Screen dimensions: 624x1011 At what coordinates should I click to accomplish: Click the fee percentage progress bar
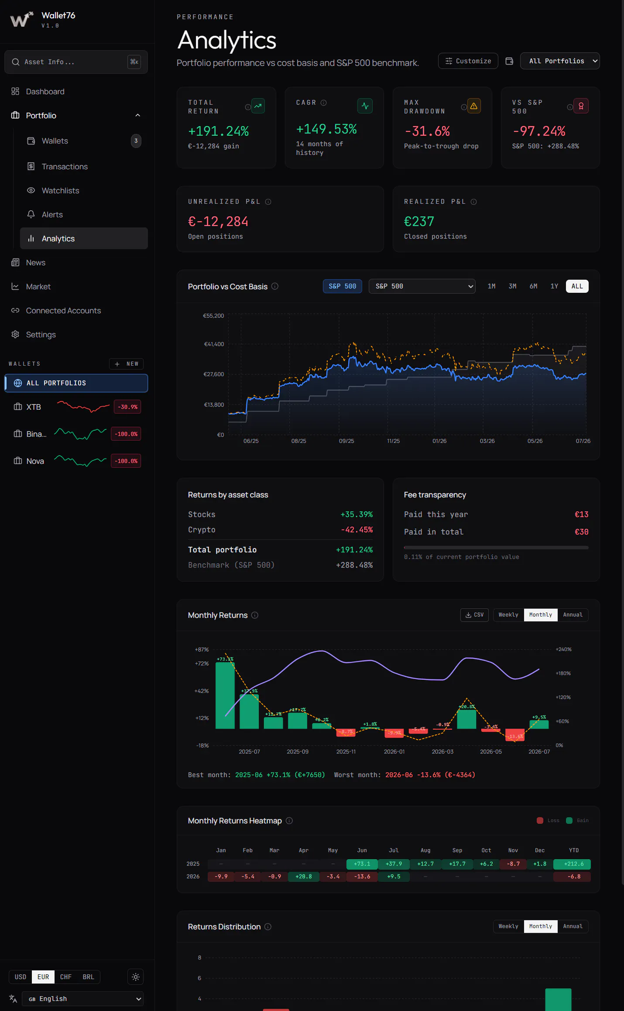[496, 547]
